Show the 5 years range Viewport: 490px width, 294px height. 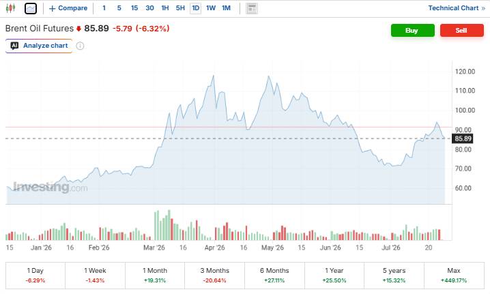coord(394,276)
